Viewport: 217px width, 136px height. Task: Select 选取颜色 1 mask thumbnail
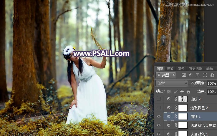[183, 134]
